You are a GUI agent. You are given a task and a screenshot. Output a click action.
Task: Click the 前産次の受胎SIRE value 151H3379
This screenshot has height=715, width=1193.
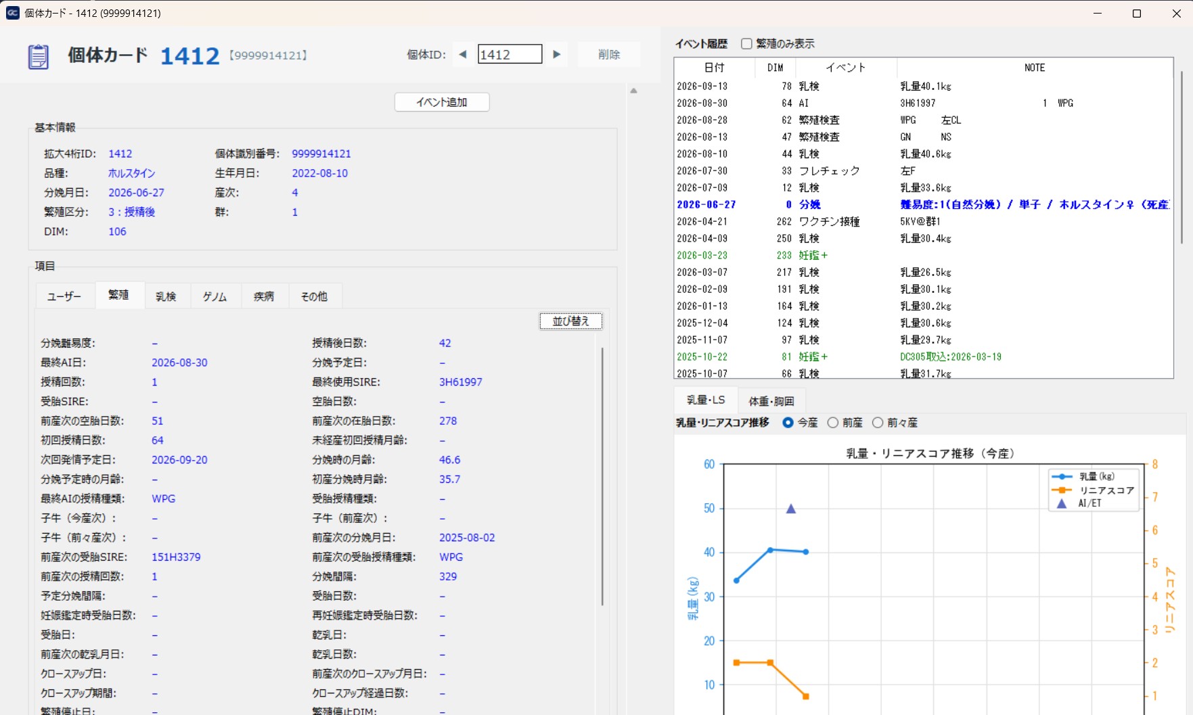(176, 557)
